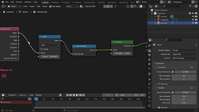Click the duplicate material icon next to Material.002

[108, 6]
